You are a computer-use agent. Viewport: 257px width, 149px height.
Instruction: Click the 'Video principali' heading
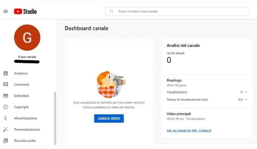[x=179, y=114]
